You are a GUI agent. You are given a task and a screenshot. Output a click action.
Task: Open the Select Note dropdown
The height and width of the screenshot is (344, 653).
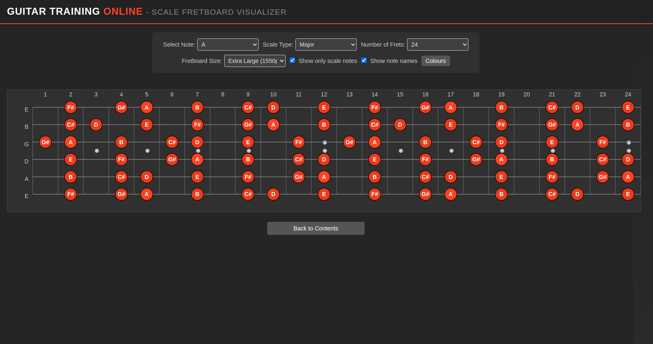pos(228,45)
